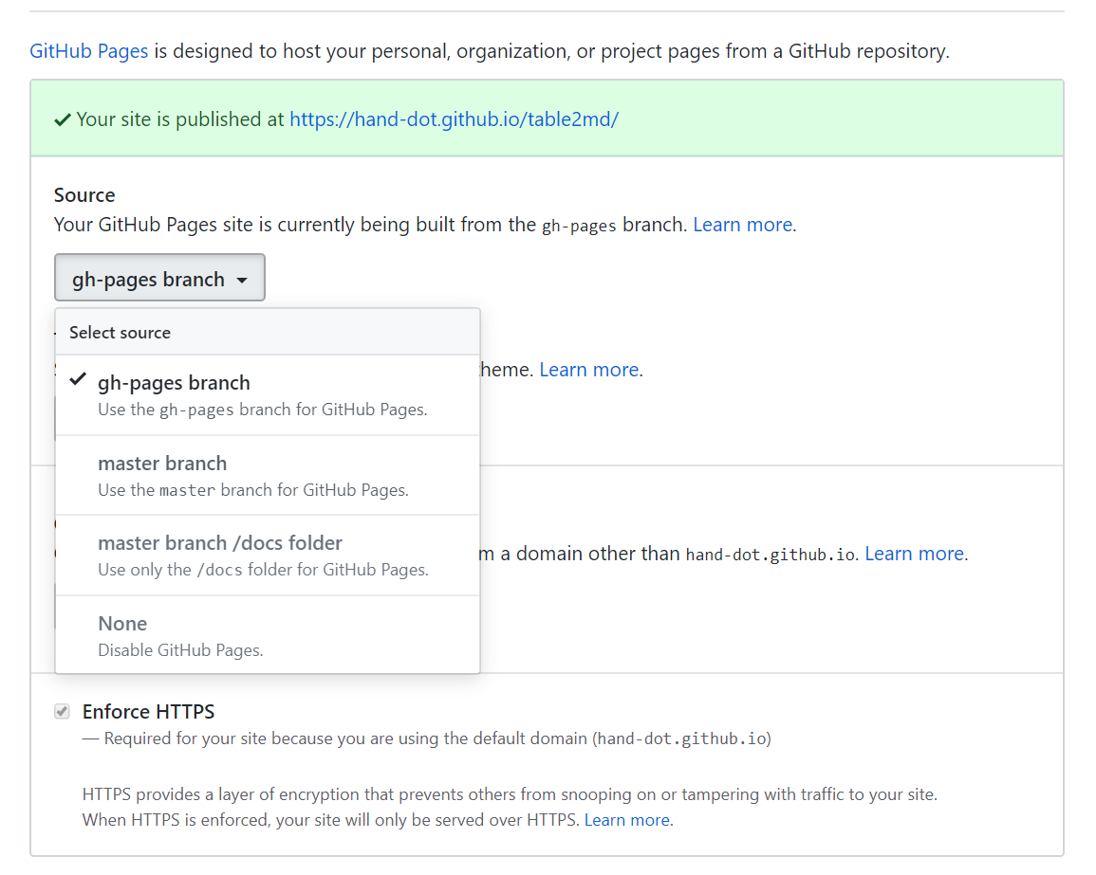Click 'Use only the /docs folder' description
Screen dimensions: 1096x875
[x=263, y=570]
